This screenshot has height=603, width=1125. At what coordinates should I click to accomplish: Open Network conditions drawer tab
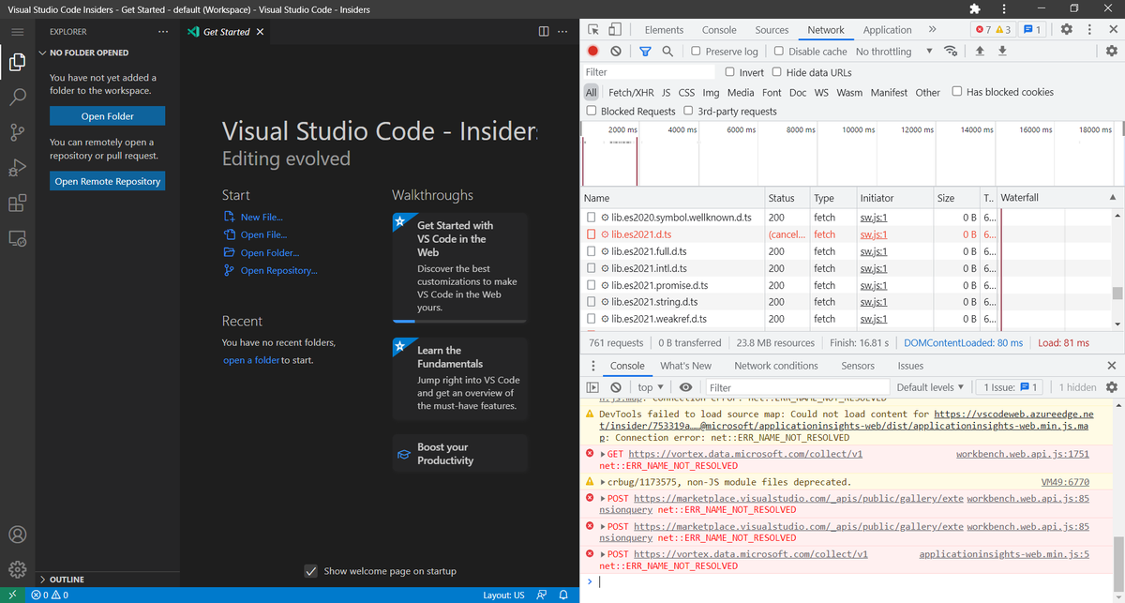(775, 366)
